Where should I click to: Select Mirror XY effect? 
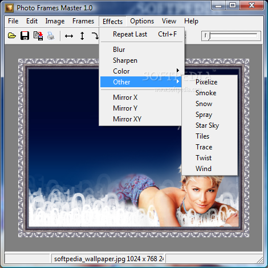141,119
